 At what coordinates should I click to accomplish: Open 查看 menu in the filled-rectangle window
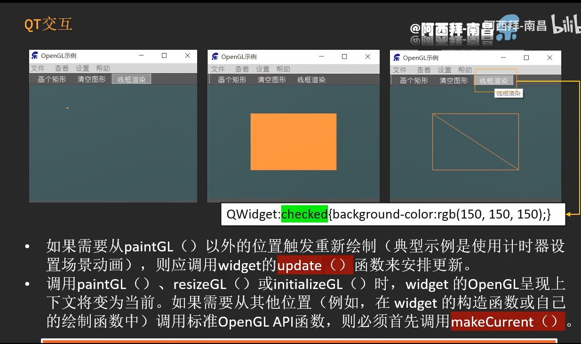coord(242,69)
